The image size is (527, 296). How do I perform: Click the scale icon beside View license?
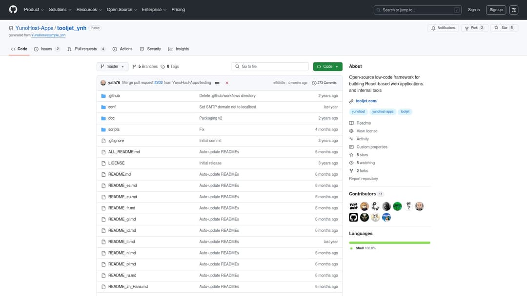click(351, 131)
